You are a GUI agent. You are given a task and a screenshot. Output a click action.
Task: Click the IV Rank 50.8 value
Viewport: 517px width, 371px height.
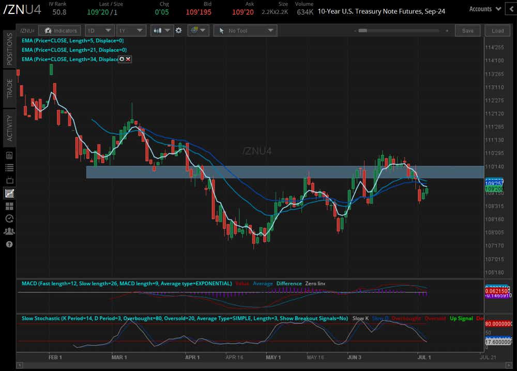(59, 12)
